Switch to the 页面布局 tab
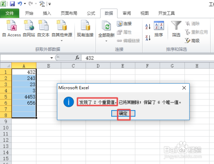Screen dimensions: 214x164 pyautogui.click(x=69, y=13)
